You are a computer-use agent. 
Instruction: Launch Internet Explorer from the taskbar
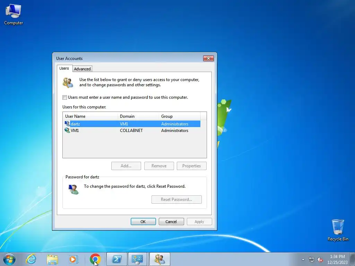pyautogui.click(x=31, y=259)
